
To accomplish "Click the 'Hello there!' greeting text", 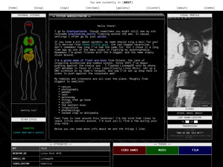I will (x=107, y=26).
